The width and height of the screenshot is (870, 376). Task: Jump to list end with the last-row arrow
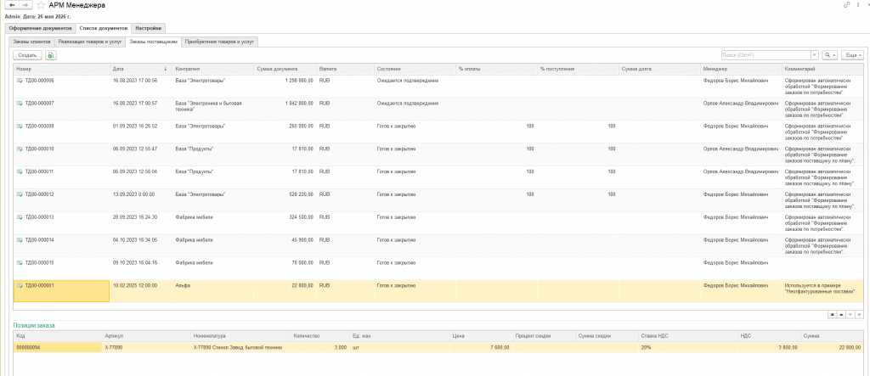click(859, 314)
